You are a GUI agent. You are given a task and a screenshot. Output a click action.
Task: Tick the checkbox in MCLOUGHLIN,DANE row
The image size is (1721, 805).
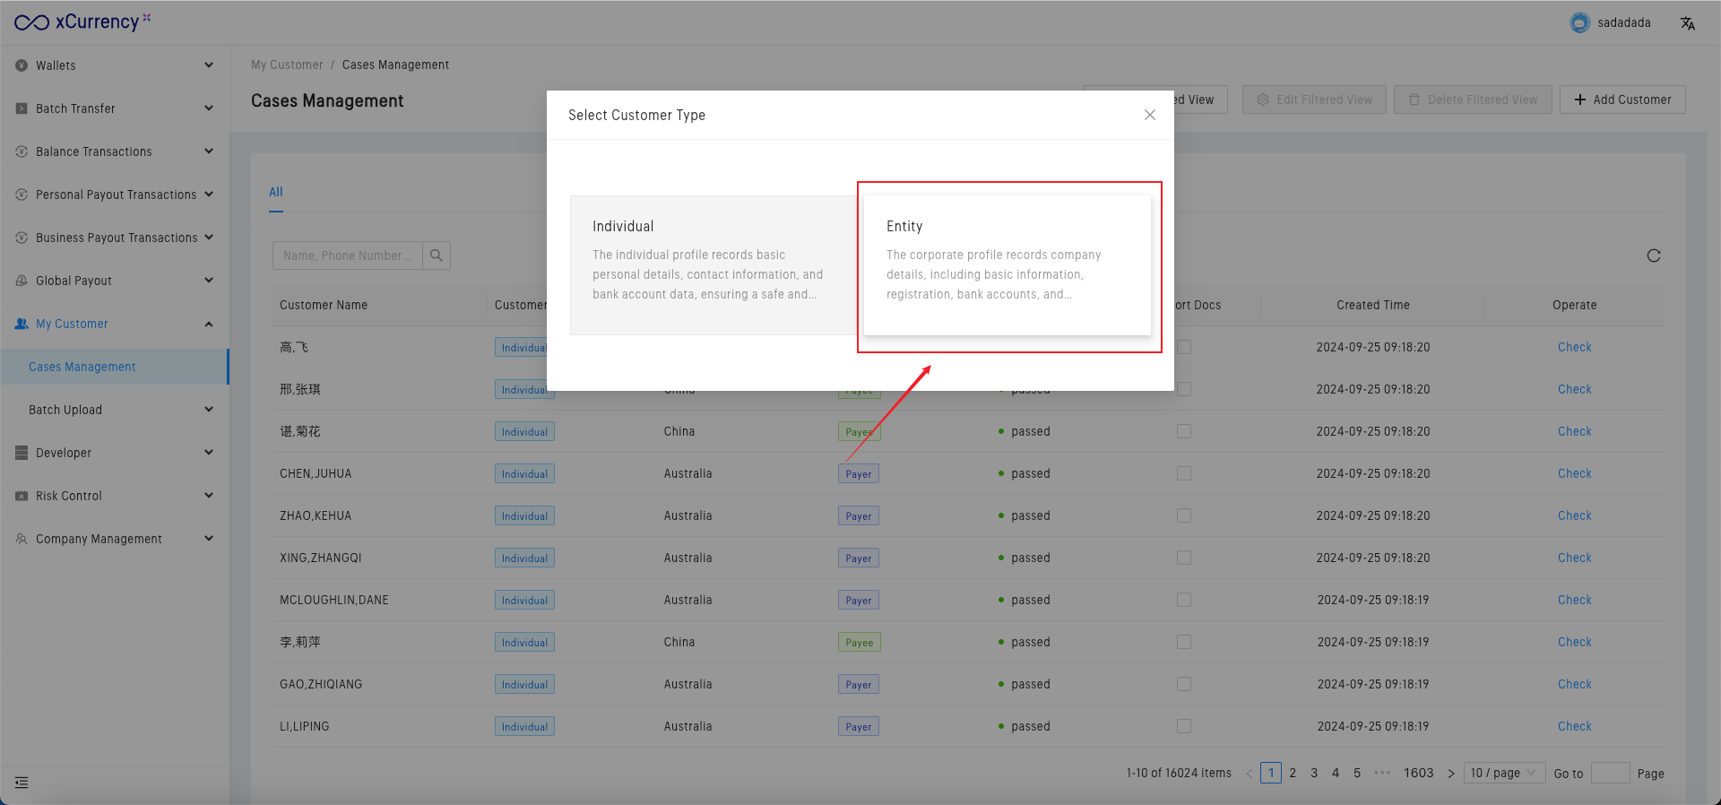tap(1184, 600)
